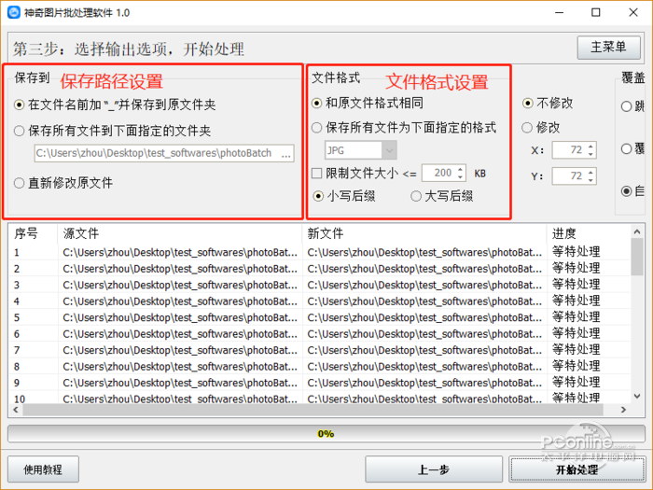Decrease Y resolution with down arrow

(590, 180)
